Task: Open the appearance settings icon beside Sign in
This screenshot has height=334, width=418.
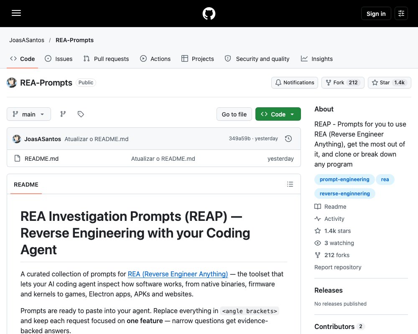Action: (401, 13)
